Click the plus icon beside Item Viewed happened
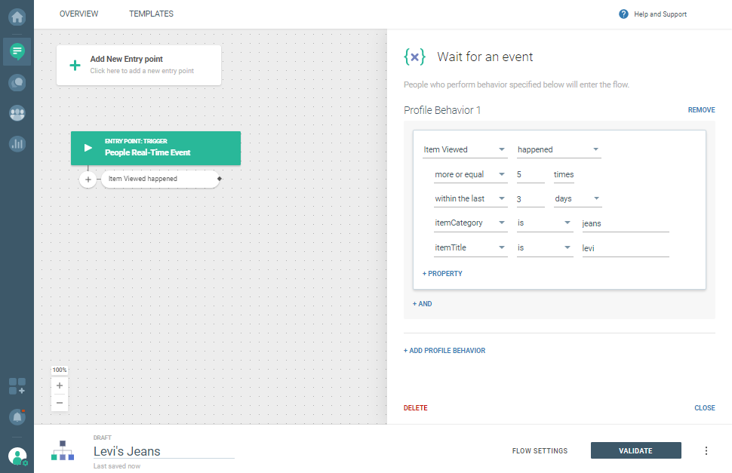 point(88,180)
